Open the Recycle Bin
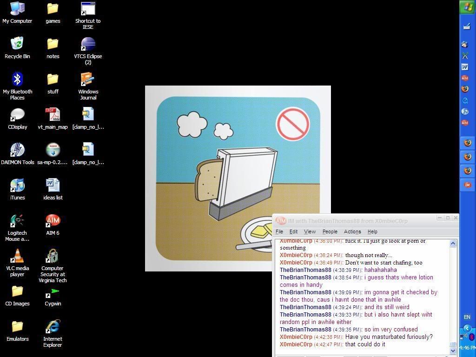 tap(17, 48)
